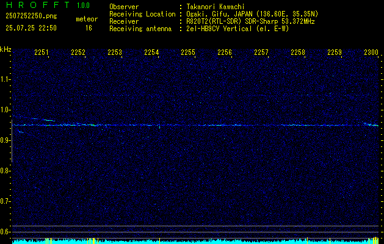
Task: Click the meteor label
Action: (x=87, y=19)
